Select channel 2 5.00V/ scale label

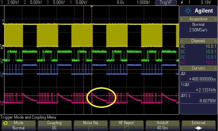click(x=36, y=2)
